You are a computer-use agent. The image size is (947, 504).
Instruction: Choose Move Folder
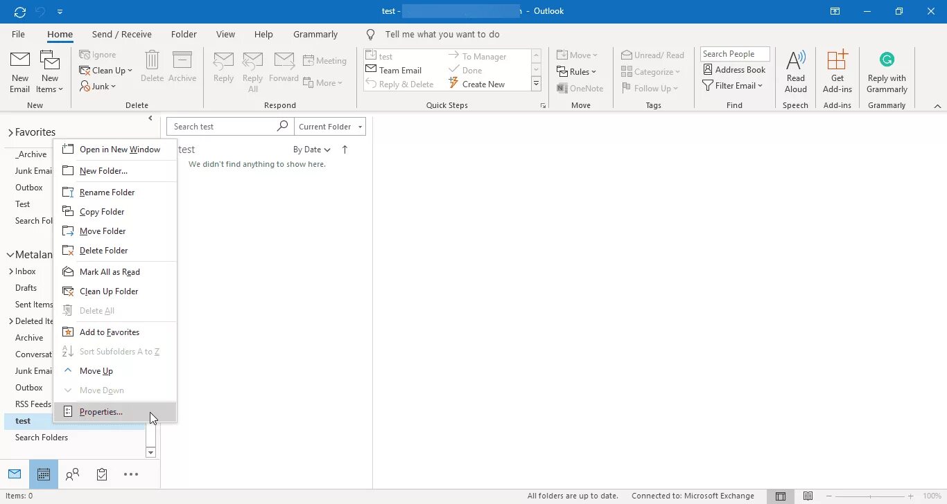coord(115,231)
